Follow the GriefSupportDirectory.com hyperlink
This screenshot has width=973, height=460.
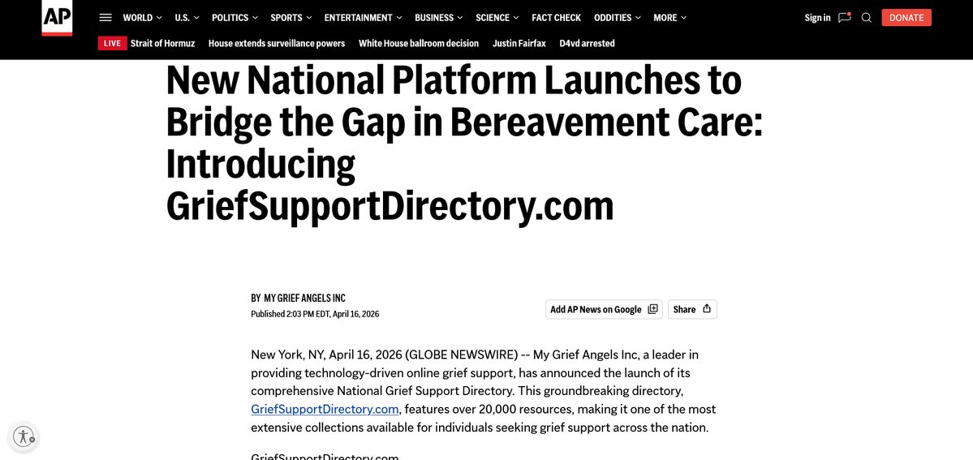(325, 409)
